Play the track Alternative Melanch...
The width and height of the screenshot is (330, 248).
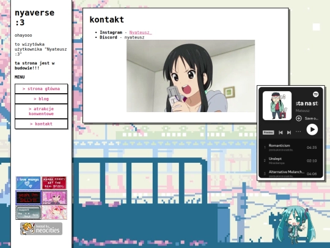pos(290,173)
